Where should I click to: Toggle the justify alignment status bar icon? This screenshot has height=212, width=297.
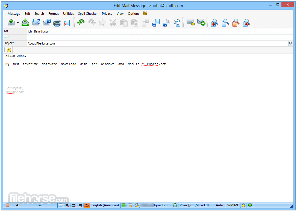(74, 205)
